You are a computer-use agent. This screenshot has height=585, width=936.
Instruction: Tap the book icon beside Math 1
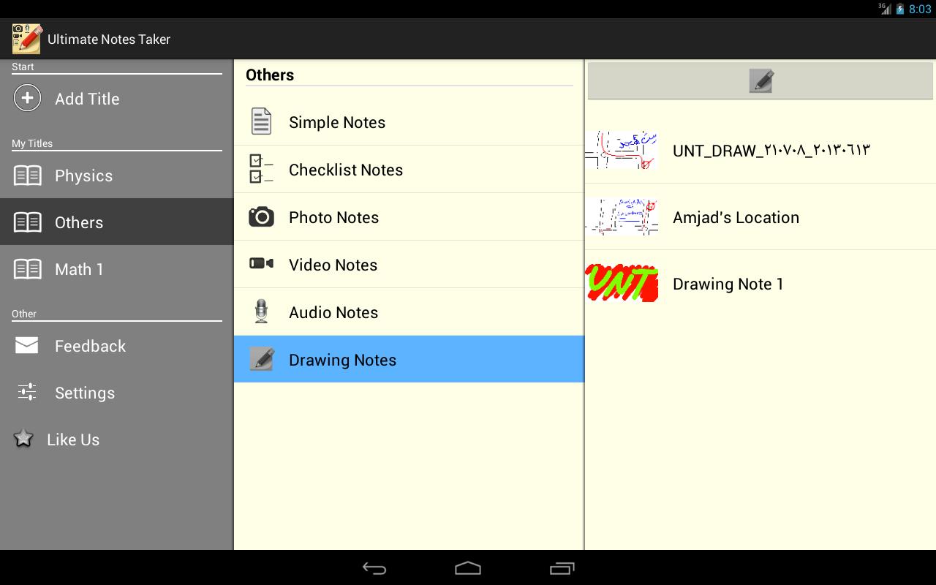(27, 268)
